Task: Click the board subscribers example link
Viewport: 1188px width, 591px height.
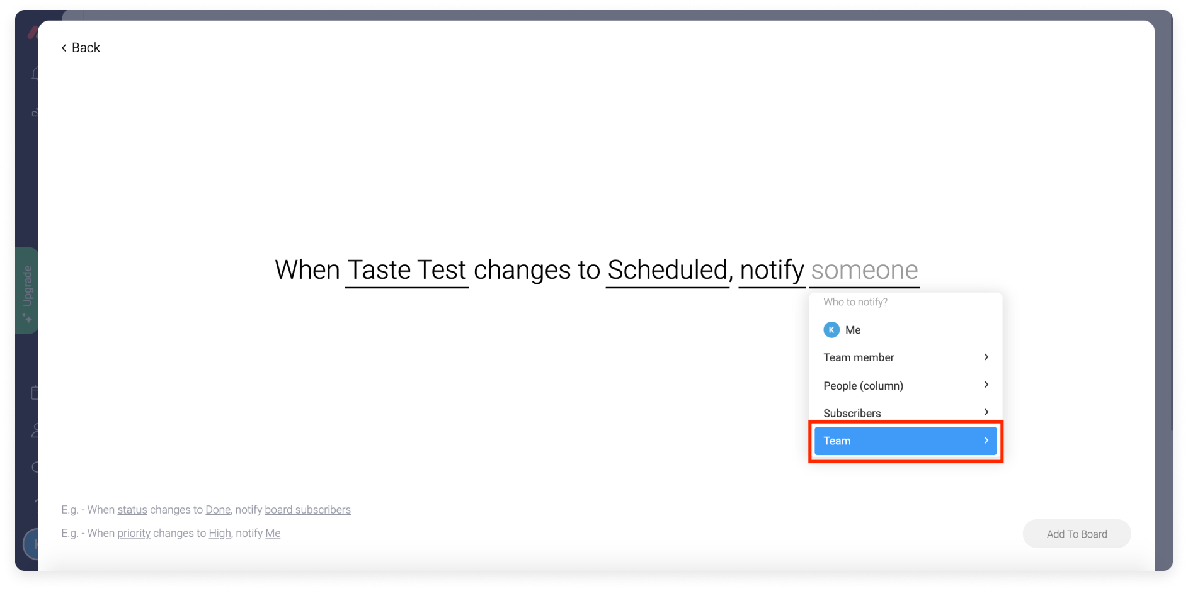Action: [x=307, y=510]
